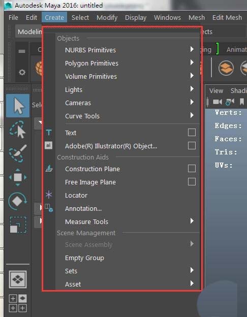Open the Text option box
Image resolution: width=247 pixels, height=317 pixels.
tap(192, 133)
